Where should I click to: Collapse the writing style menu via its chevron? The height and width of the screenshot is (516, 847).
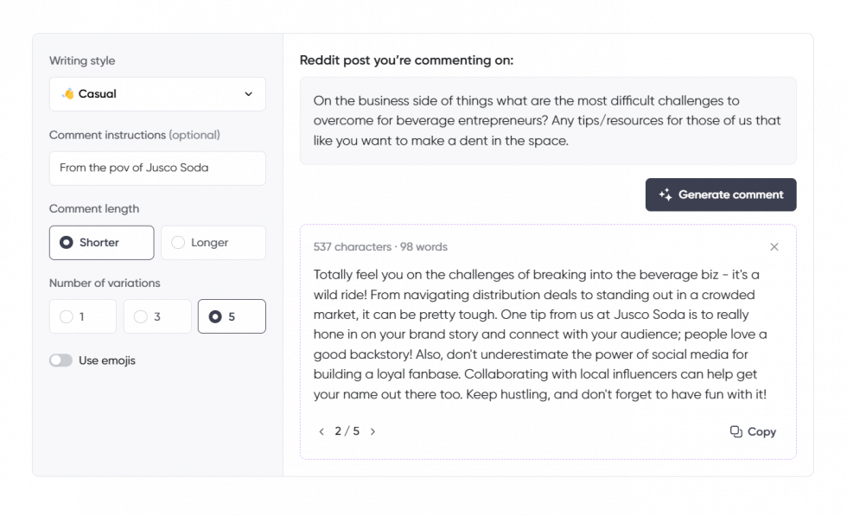tap(250, 93)
